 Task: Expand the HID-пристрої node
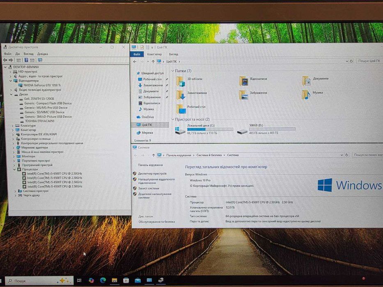point(10,72)
